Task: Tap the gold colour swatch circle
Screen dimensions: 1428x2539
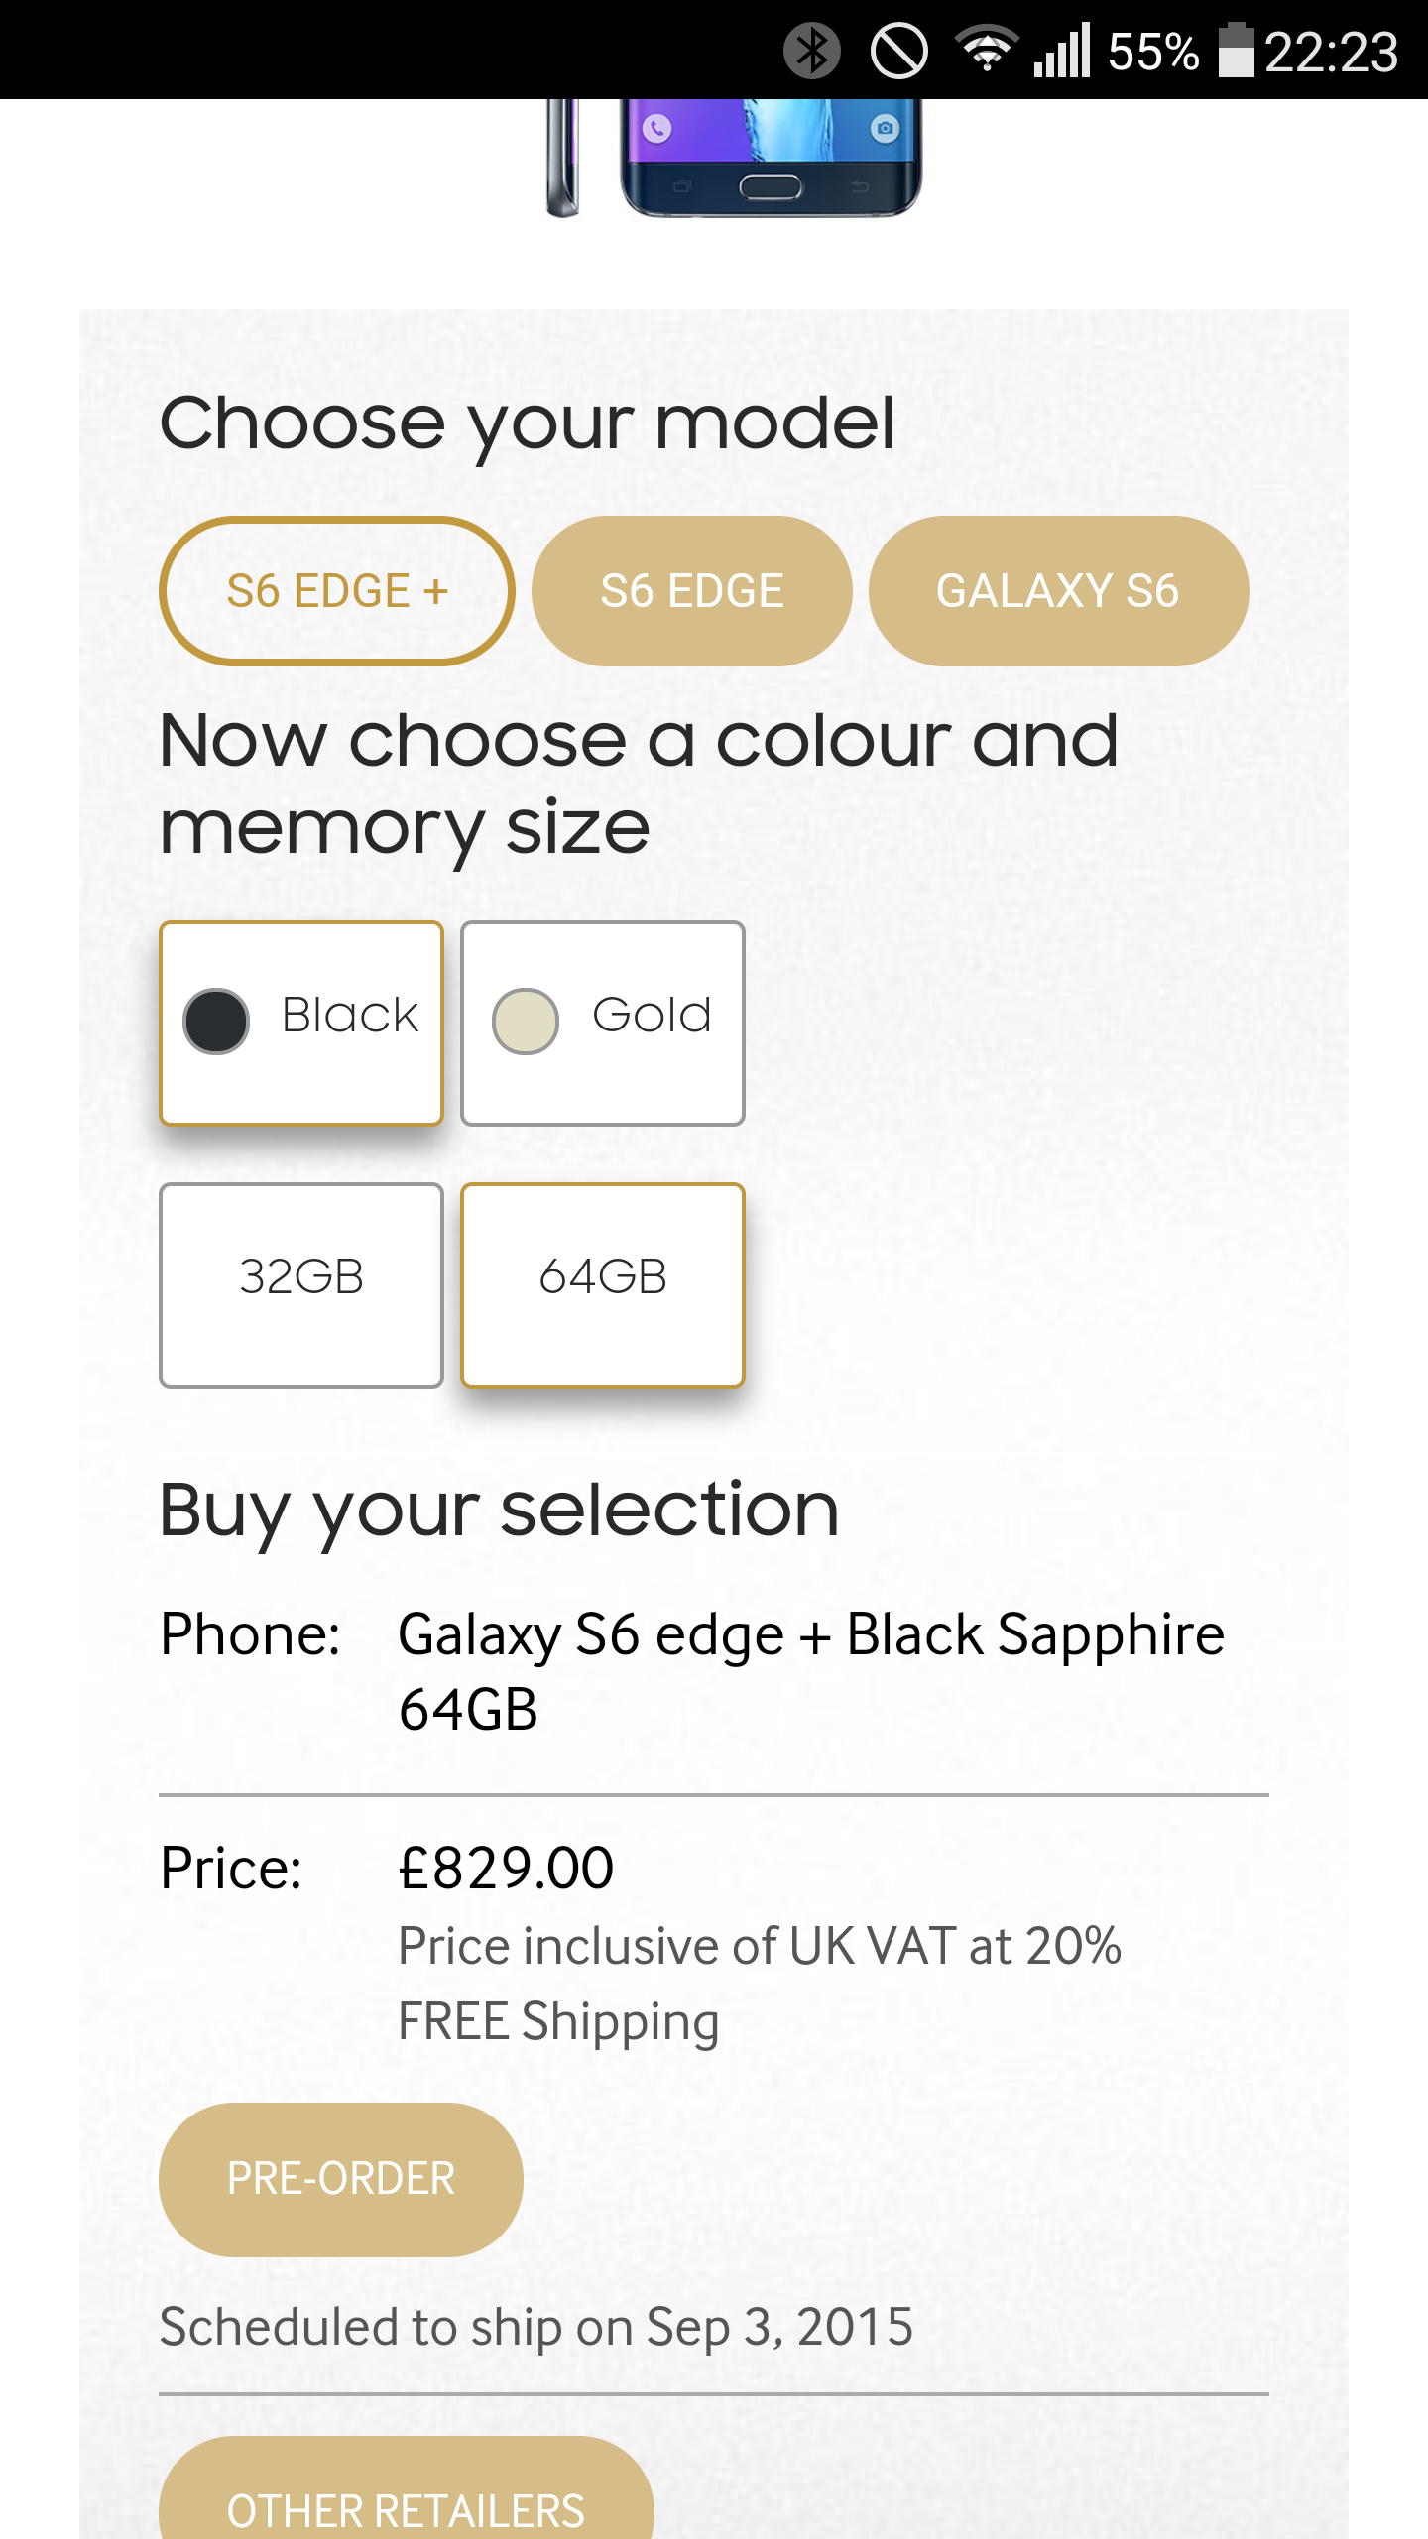Action: [526, 1022]
